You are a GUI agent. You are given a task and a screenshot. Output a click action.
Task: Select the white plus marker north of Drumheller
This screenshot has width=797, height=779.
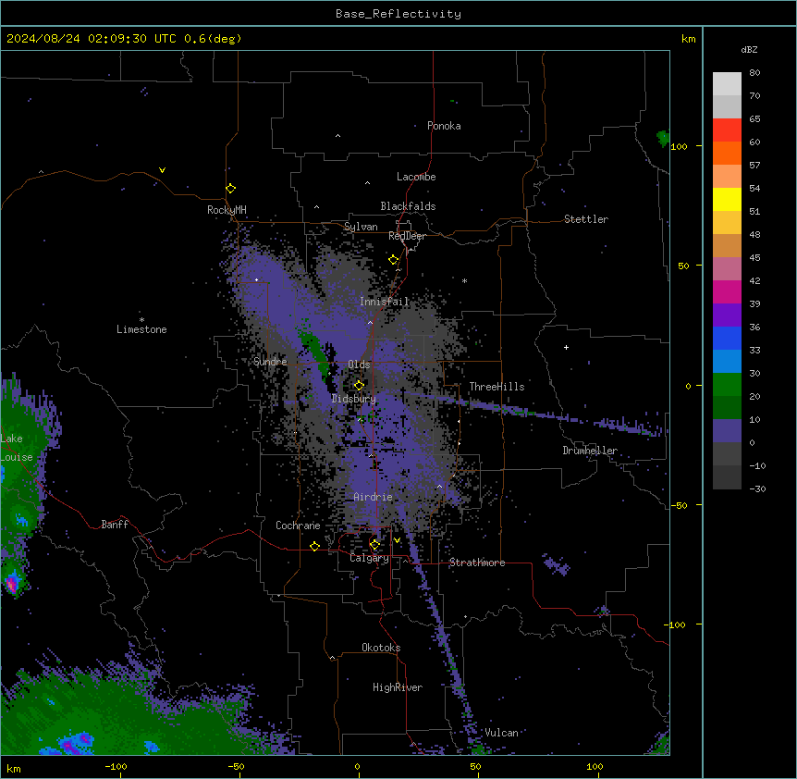point(566,347)
